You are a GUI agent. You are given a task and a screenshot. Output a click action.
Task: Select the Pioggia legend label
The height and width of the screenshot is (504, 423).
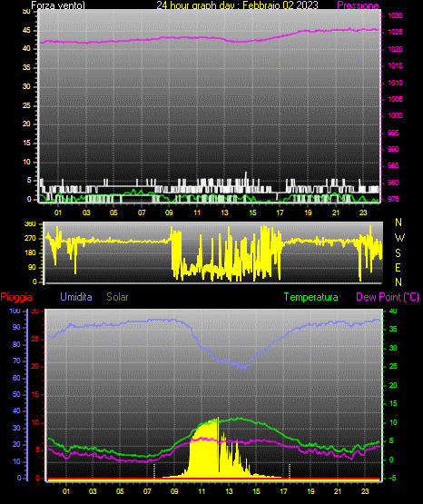16,297
